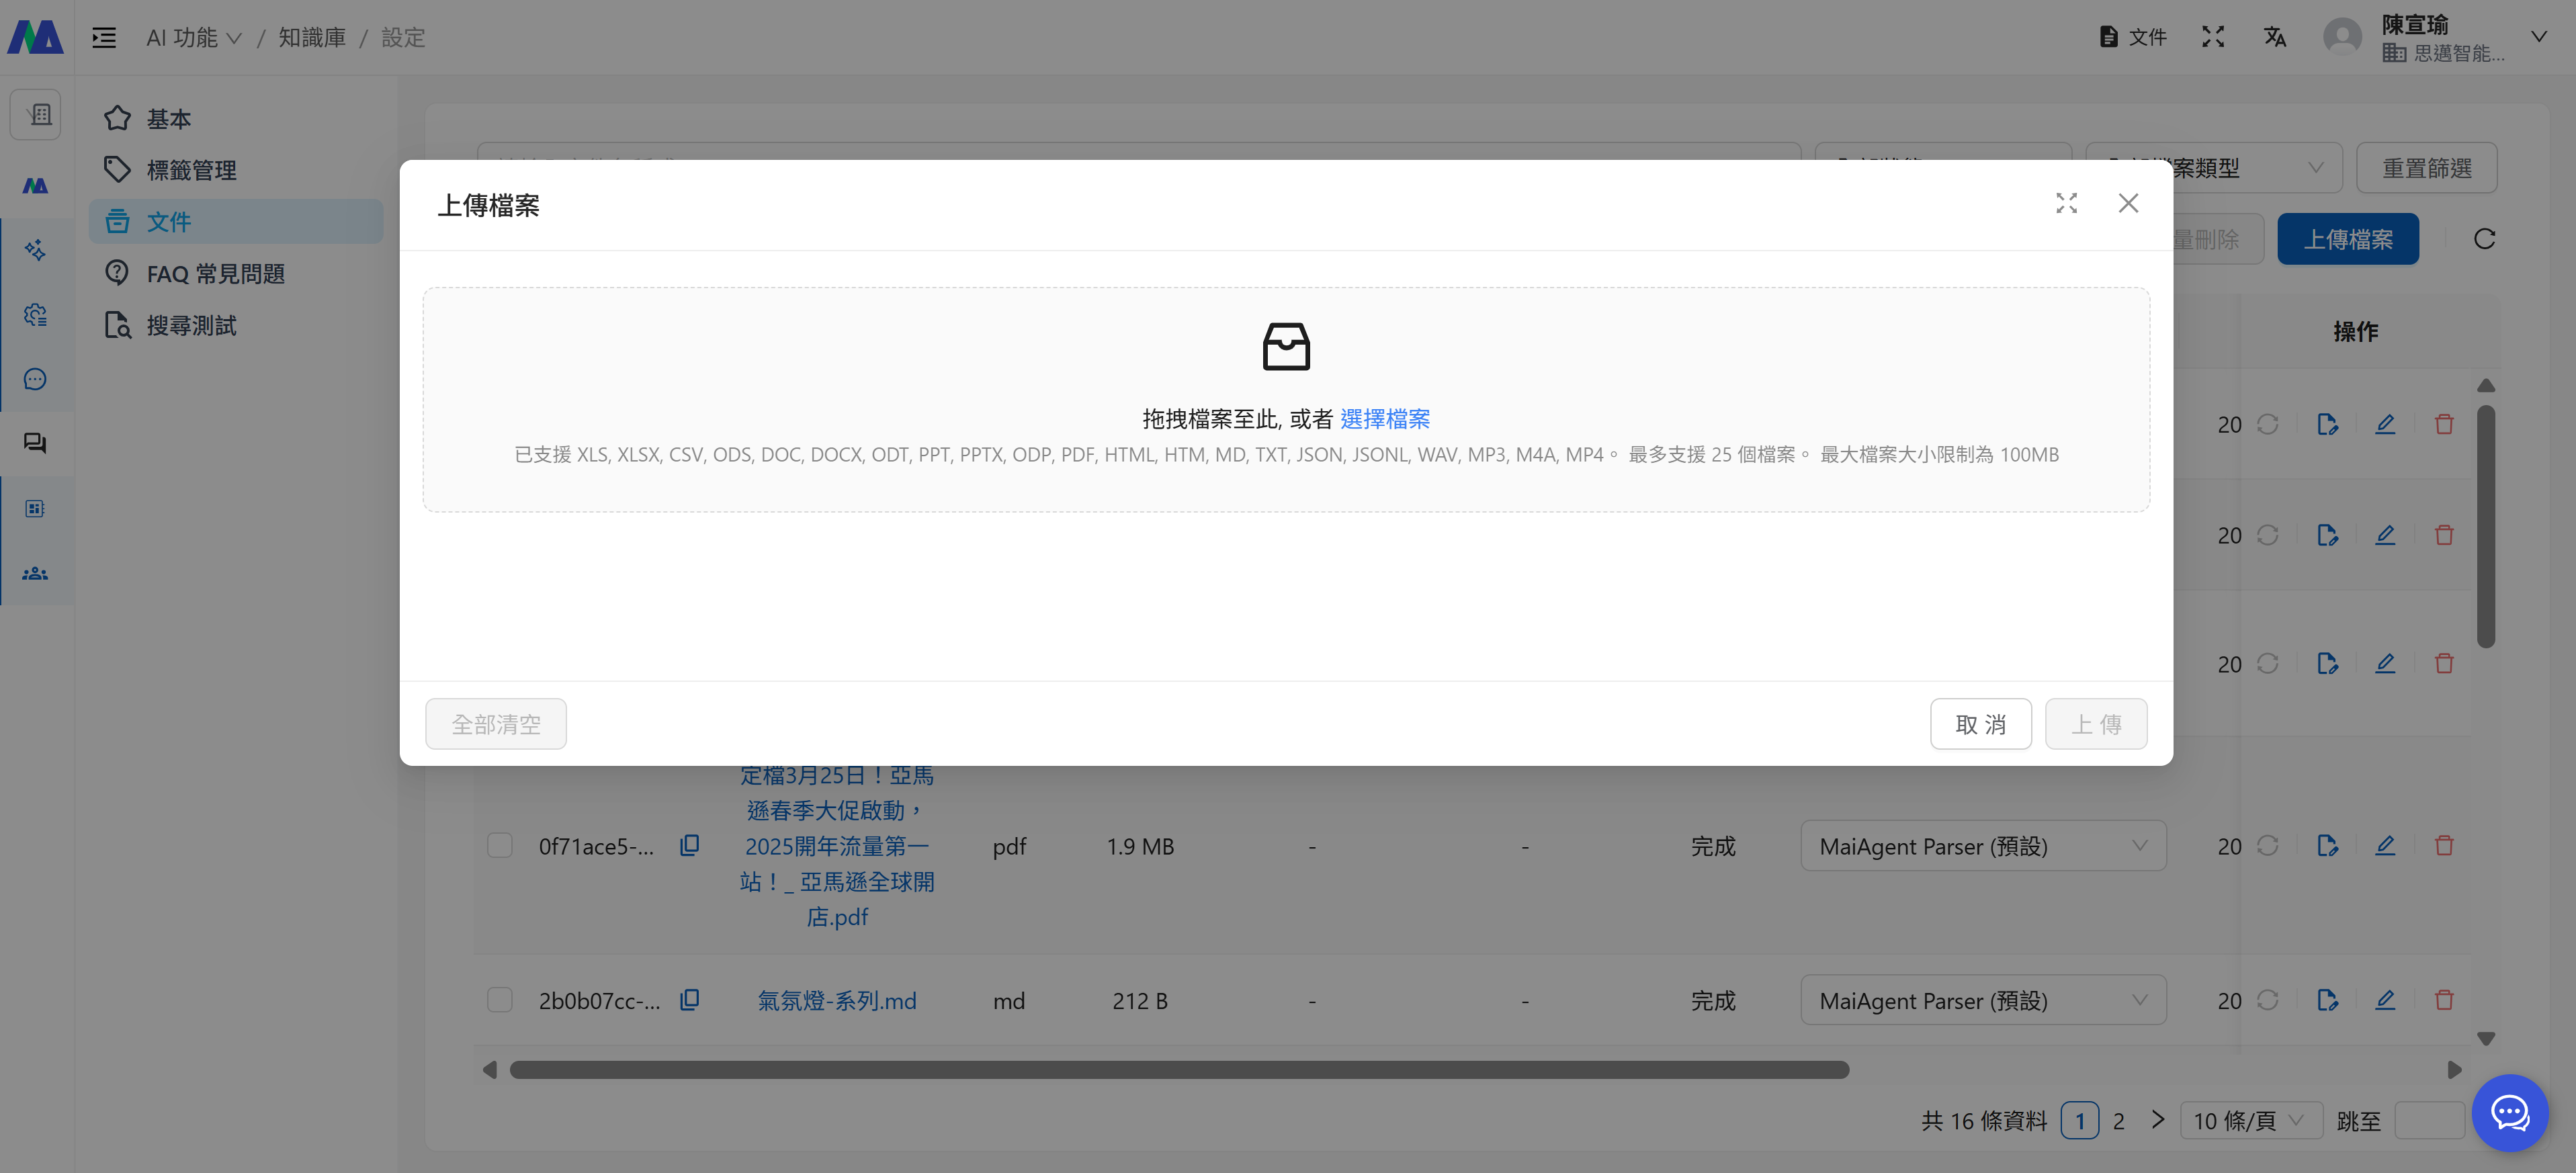
Task: Check the checkbox for 2b0b07cc row
Action: click(499, 1000)
